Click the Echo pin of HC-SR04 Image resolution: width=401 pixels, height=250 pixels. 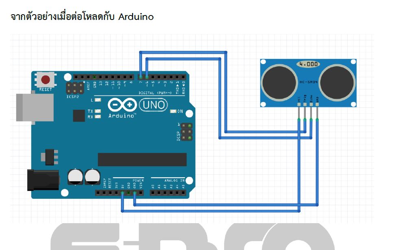pos(311,105)
